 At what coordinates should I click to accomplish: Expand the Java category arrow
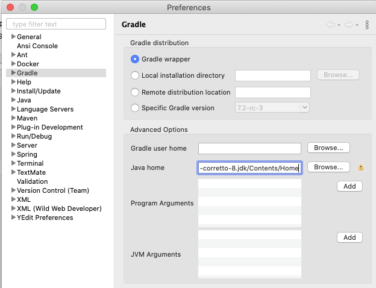tap(13, 100)
